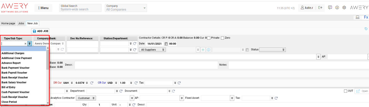The height and width of the screenshot is (107, 369).
Task: Check the OUT checkbox
Action: click(x=346, y=91)
